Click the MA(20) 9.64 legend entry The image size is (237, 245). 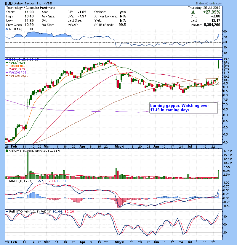[x=15, y=63]
